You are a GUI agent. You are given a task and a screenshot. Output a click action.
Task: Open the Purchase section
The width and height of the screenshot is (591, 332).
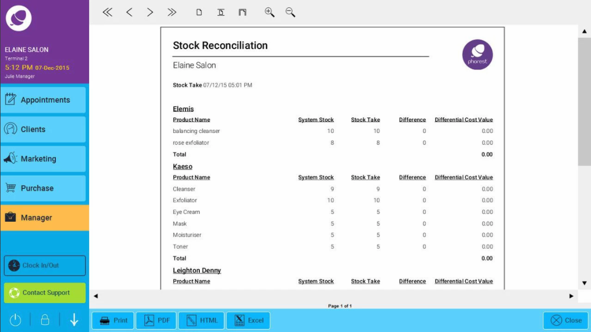click(x=43, y=188)
